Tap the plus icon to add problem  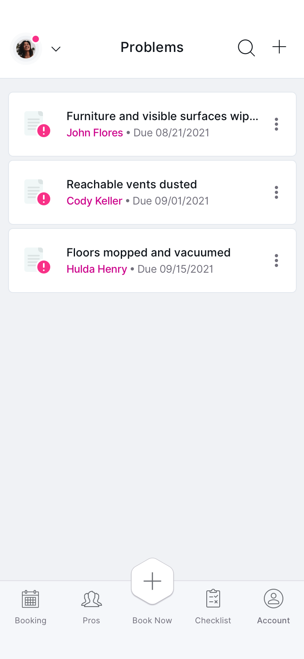pyautogui.click(x=279, y=47)
